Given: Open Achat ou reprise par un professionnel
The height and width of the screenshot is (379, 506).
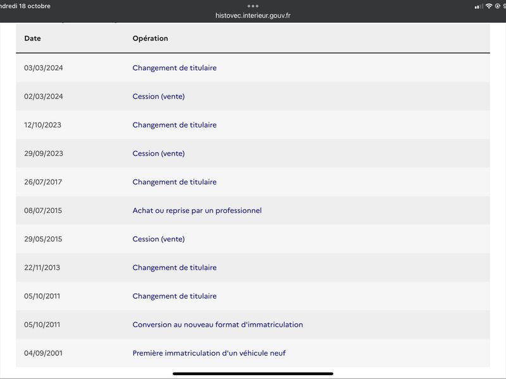Looking at the screenshot, I should point(197,210).
